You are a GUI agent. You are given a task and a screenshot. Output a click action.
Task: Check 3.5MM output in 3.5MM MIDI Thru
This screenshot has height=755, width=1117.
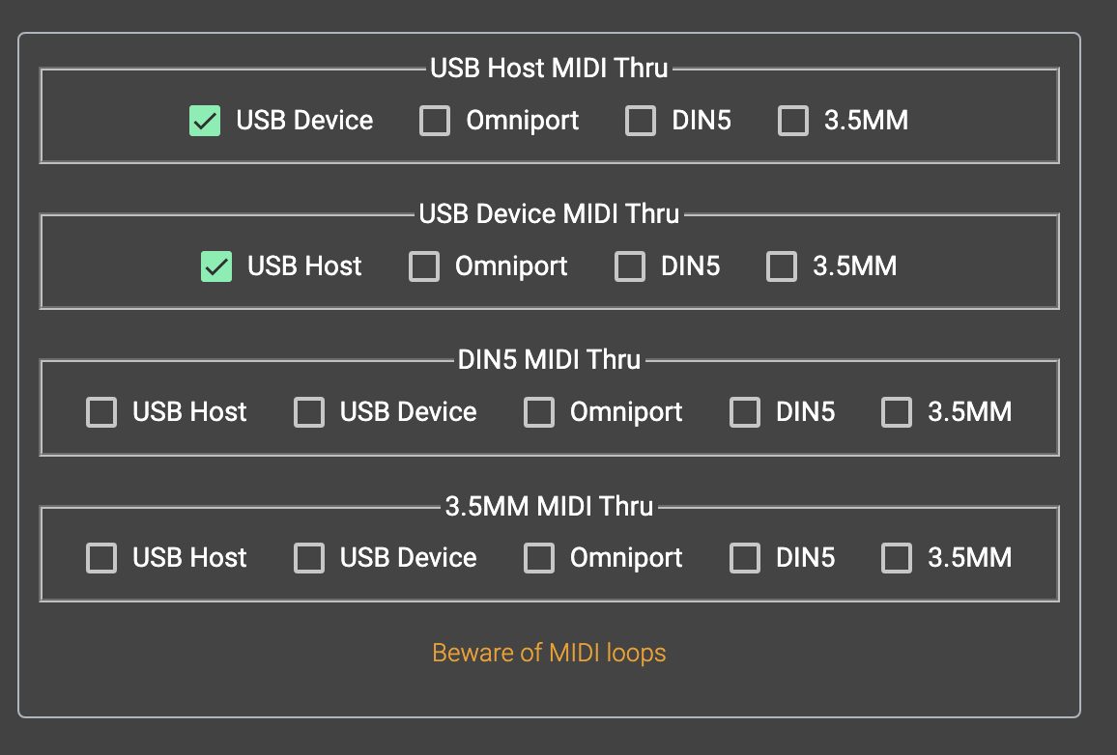coord(897,558)
